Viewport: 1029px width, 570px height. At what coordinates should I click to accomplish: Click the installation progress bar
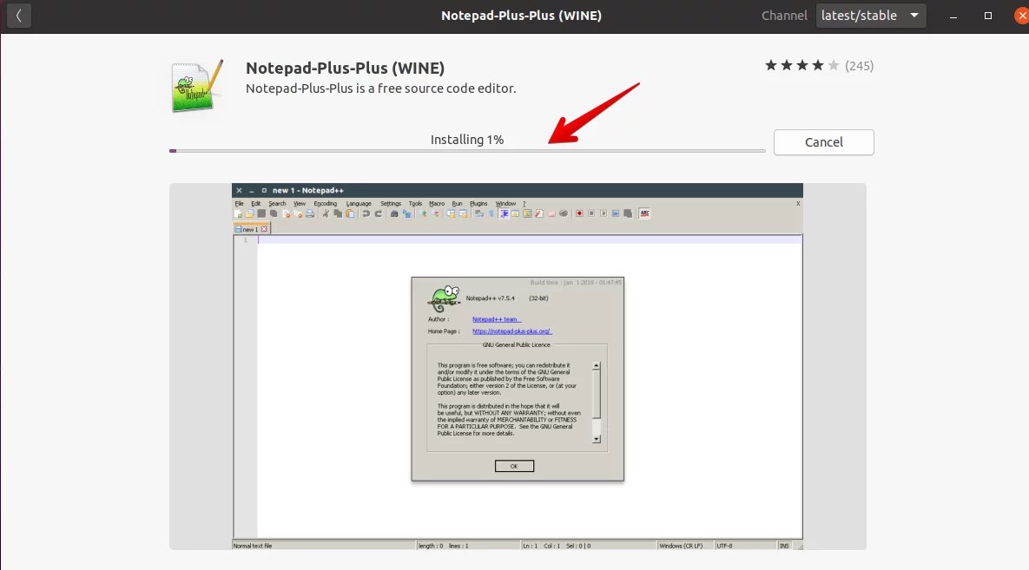pos(467,151)
